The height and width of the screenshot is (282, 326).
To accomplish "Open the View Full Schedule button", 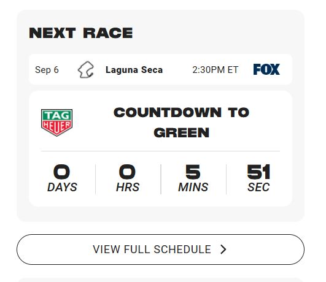I will coord(160,250).
